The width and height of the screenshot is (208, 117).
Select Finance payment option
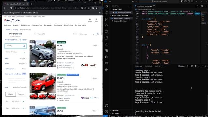coord(20,94)
